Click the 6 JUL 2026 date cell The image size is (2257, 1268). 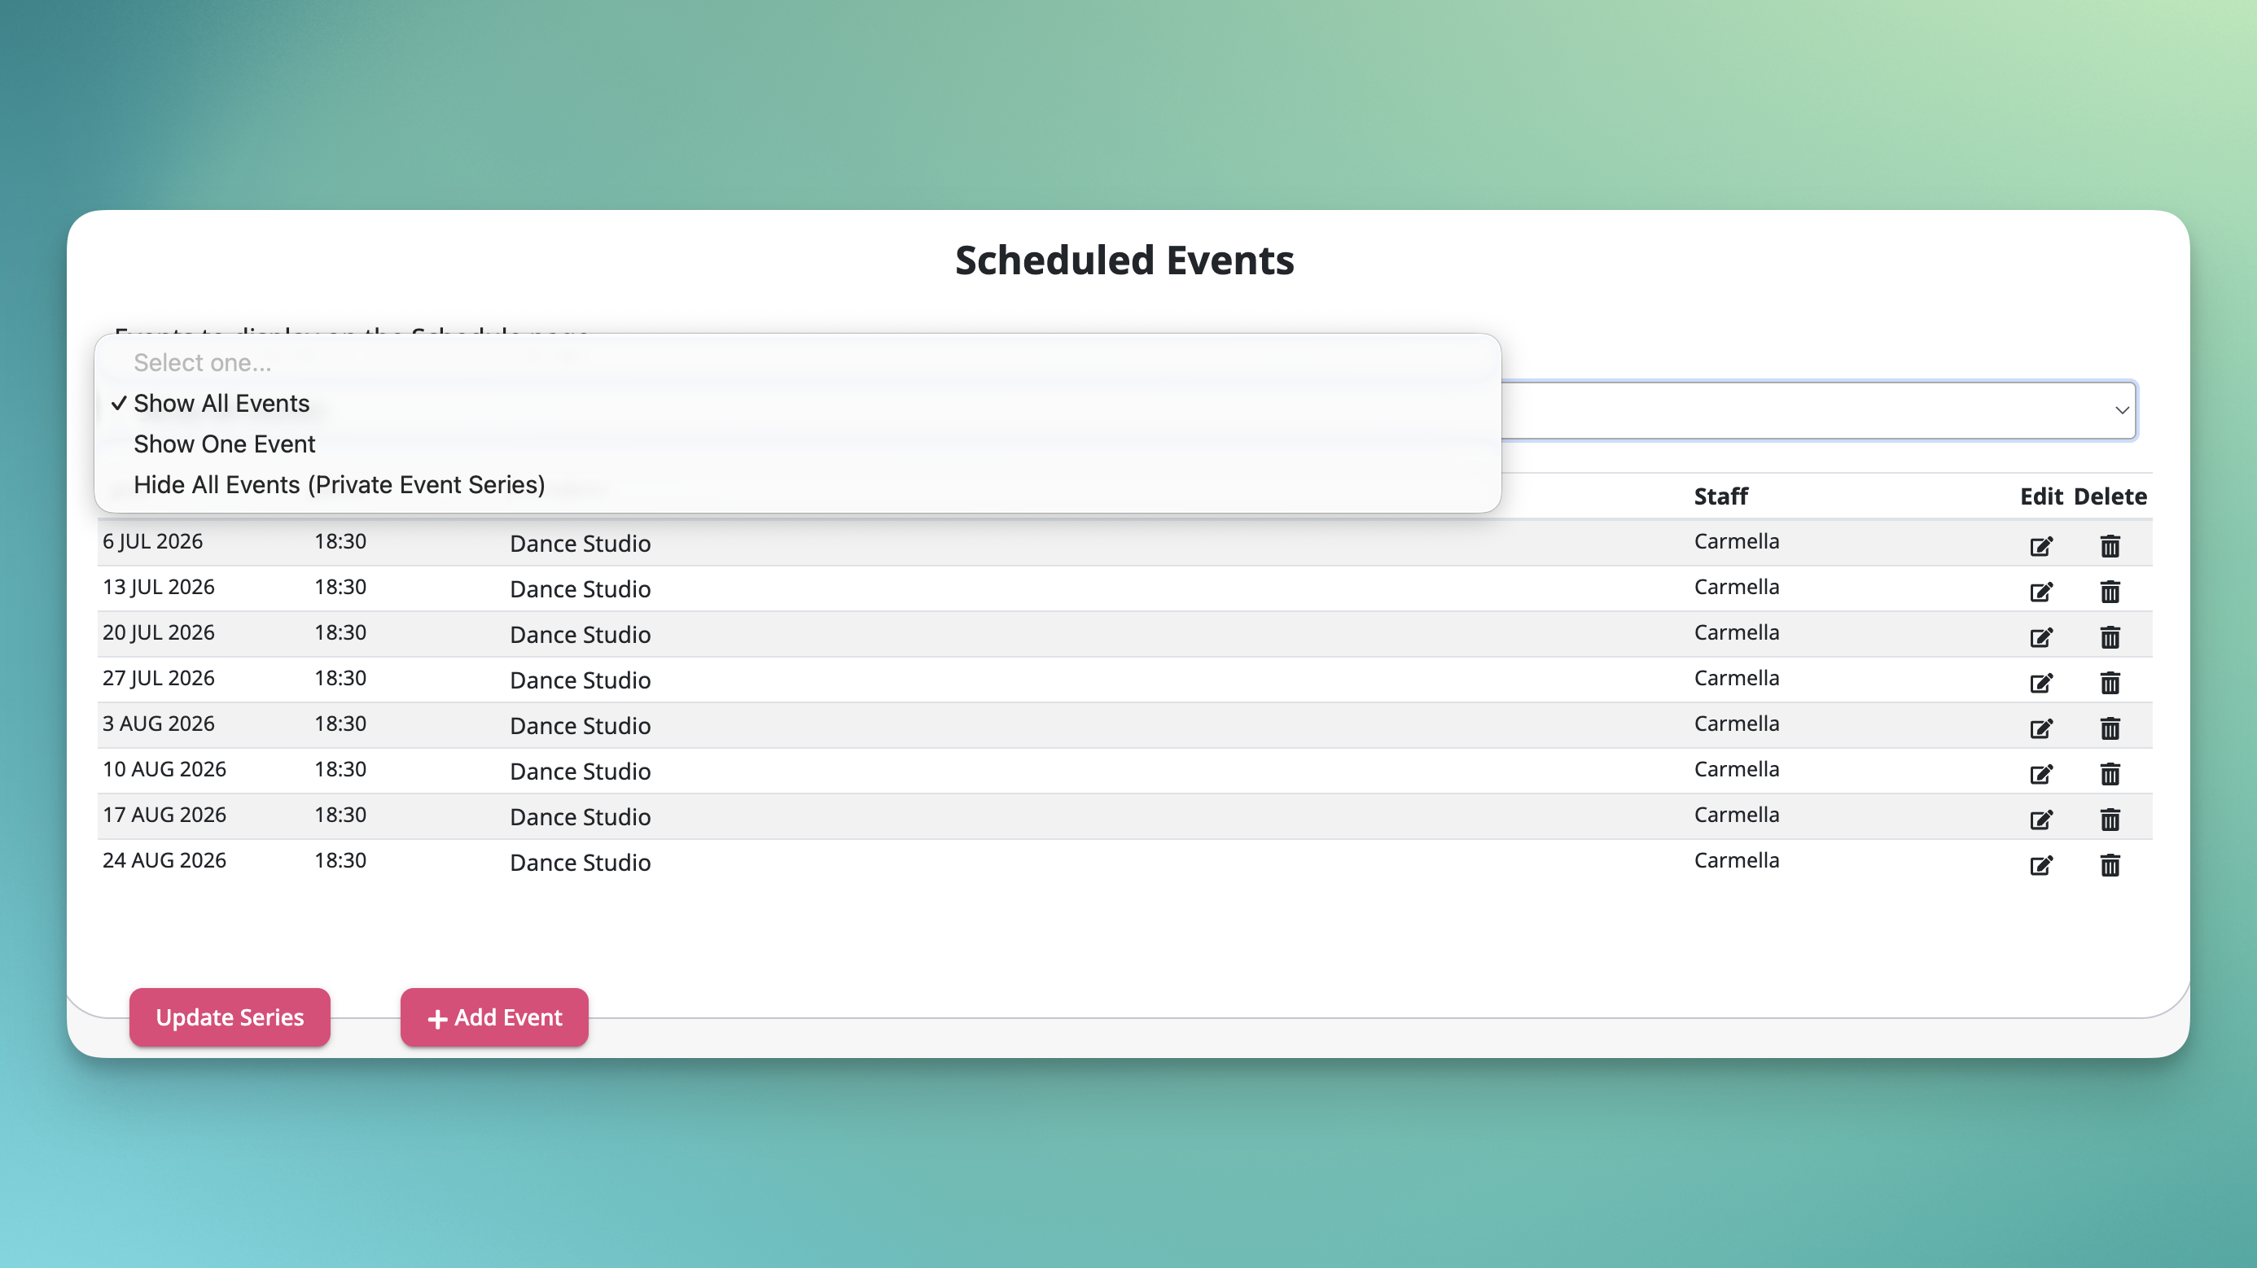[x=152, y=541]
